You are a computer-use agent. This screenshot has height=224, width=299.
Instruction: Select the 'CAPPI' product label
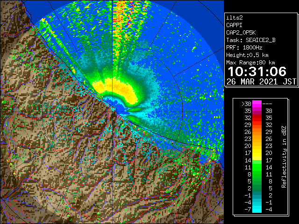point(234,25)
